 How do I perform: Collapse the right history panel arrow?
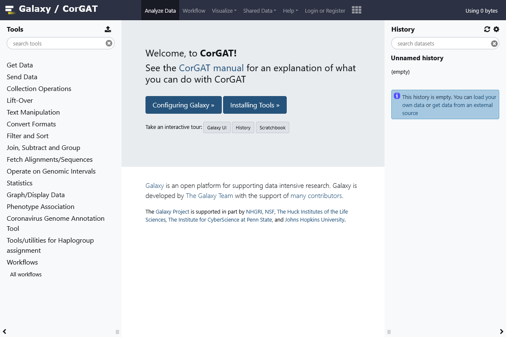501,332
